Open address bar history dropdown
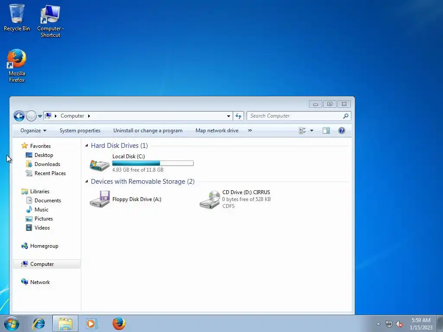The image size is (443, 332). 228,116
